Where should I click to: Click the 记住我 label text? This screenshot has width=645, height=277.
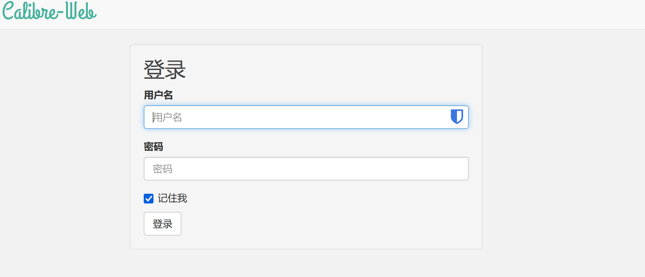[172, 198]
